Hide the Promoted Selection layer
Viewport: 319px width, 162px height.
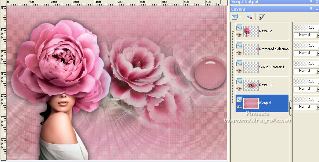(x=239, y=53)
